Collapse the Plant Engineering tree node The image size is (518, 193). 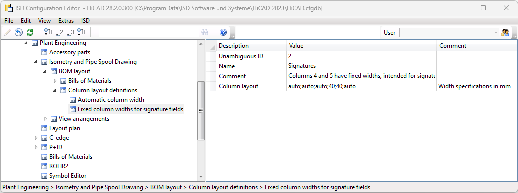pyautogui.click(x=26, y=43)
